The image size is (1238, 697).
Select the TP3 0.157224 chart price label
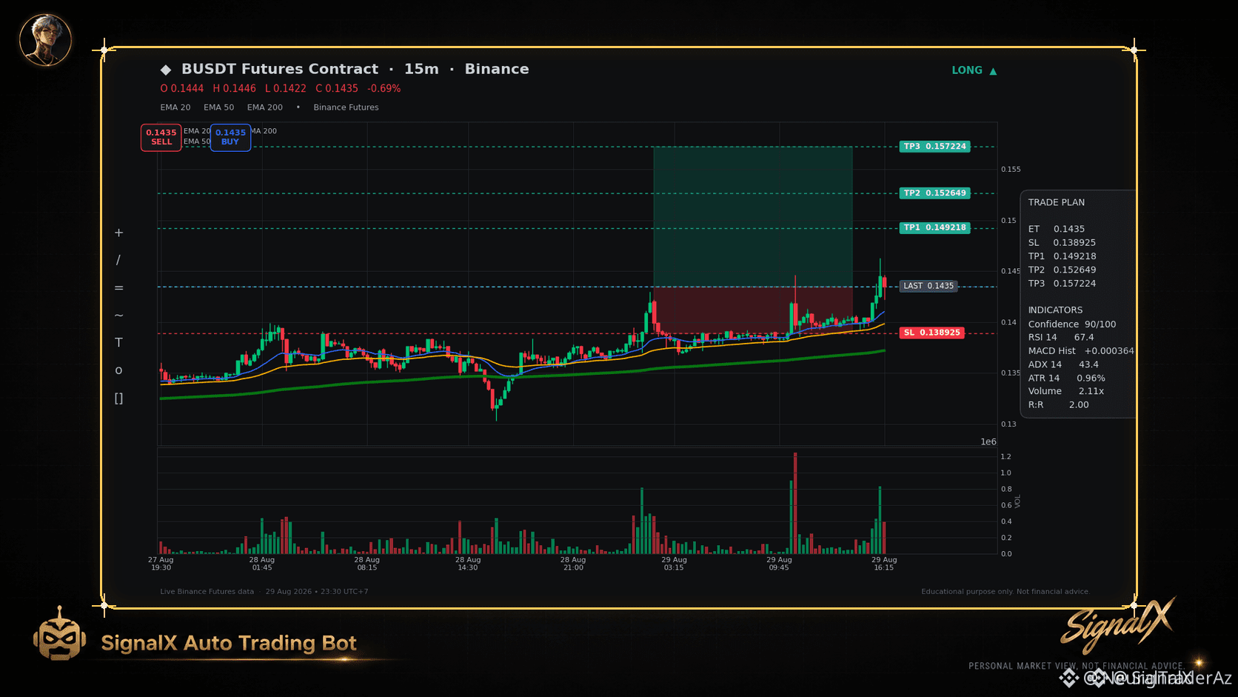click(x=935, y=147)
